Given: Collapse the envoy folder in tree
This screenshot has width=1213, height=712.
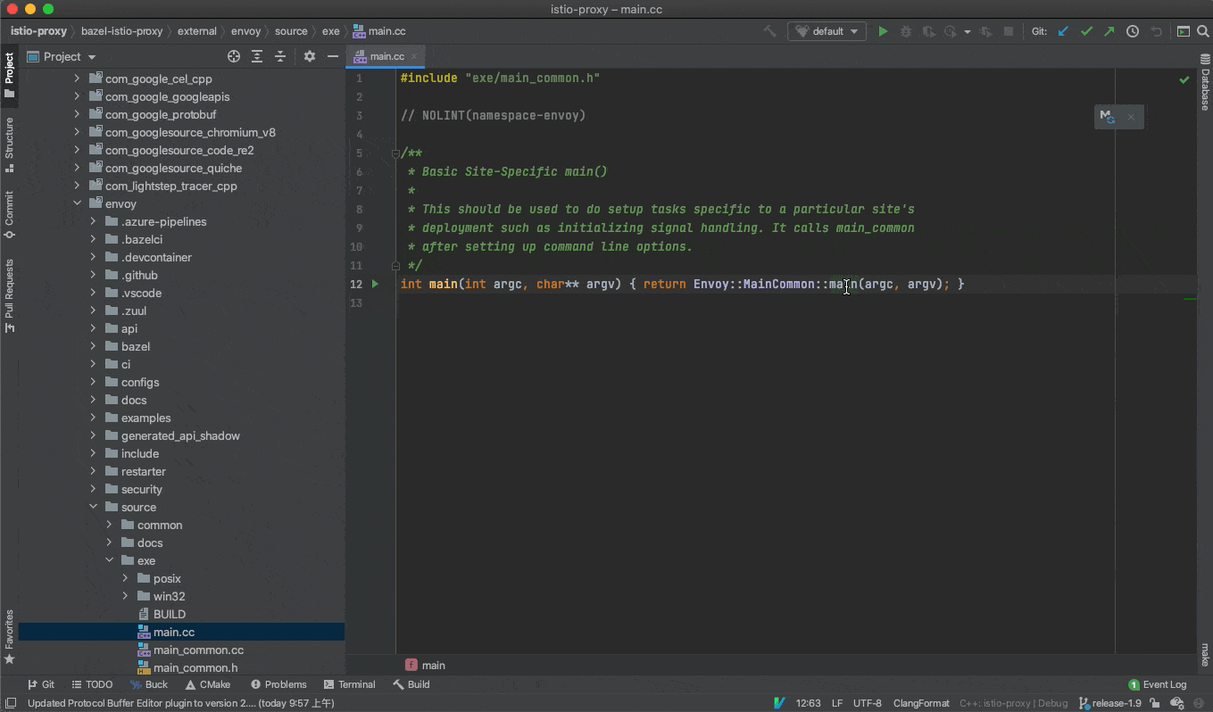Looking at the screenshot, I should tap(78, 203).
